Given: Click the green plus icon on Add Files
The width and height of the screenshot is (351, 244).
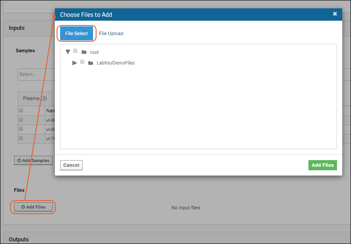Looking at the screenshot, I should pyautogui.click(x=23, y=207).
